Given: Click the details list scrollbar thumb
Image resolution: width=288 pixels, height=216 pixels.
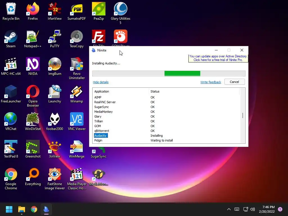Looking at the screenshot, I should tap(243, 115).
